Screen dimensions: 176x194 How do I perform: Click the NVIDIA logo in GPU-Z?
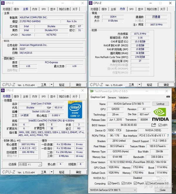coord(160,114)
